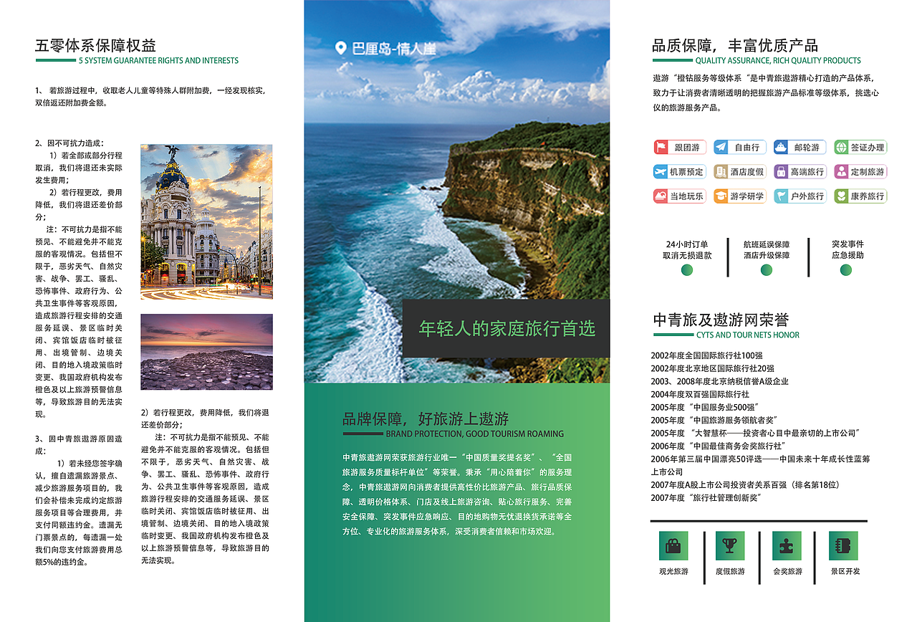Click the graduation cap icon for 游学研学
The height and width of the screenshot is (622, 917).
(x=721, y=196)
